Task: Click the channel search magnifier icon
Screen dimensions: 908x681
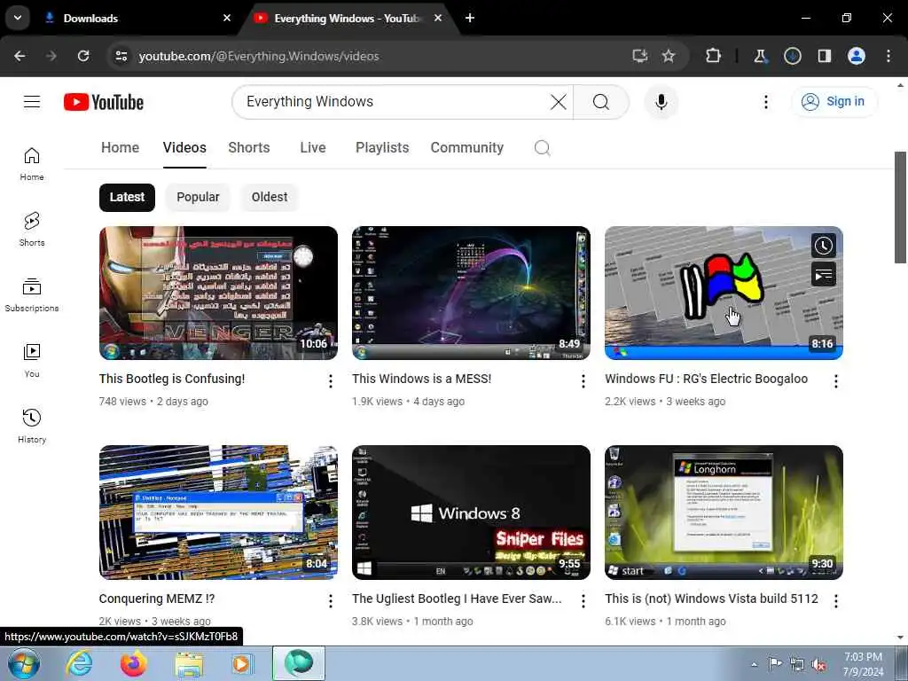Action: (542, 148)
